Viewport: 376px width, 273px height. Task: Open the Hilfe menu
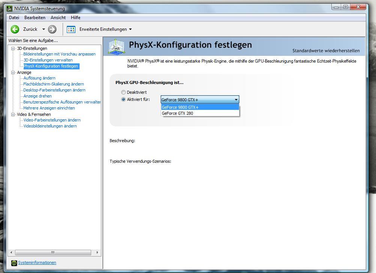click(75, 18)
